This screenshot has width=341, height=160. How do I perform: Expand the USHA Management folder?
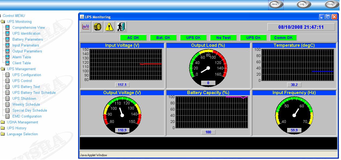[4, 122]
